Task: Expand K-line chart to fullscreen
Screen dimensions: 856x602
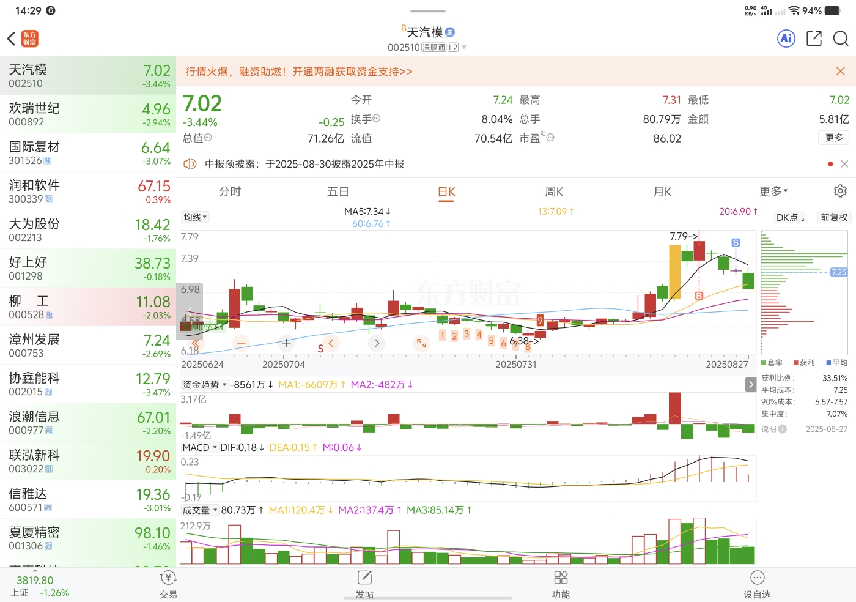Action: [x=421, y=343]
